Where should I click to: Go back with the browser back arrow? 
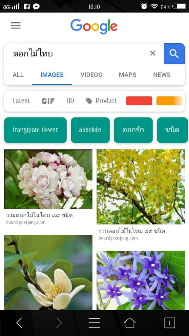pos(19,323)
